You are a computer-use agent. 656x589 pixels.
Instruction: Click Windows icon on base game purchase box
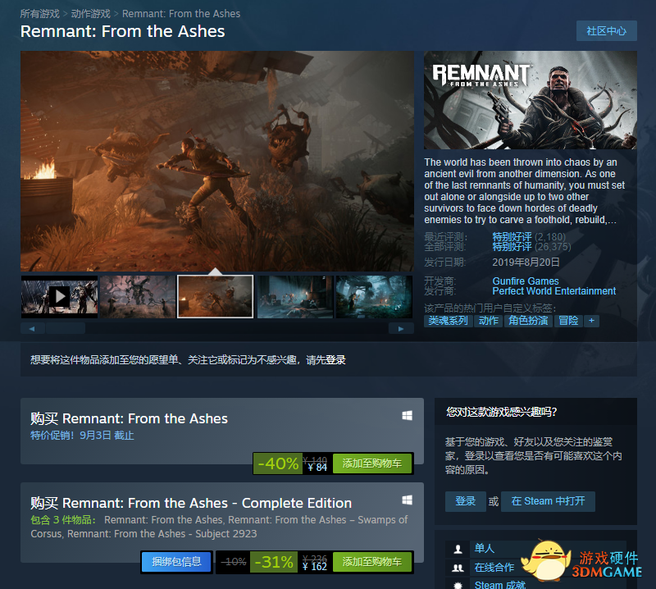coord(407,415)
